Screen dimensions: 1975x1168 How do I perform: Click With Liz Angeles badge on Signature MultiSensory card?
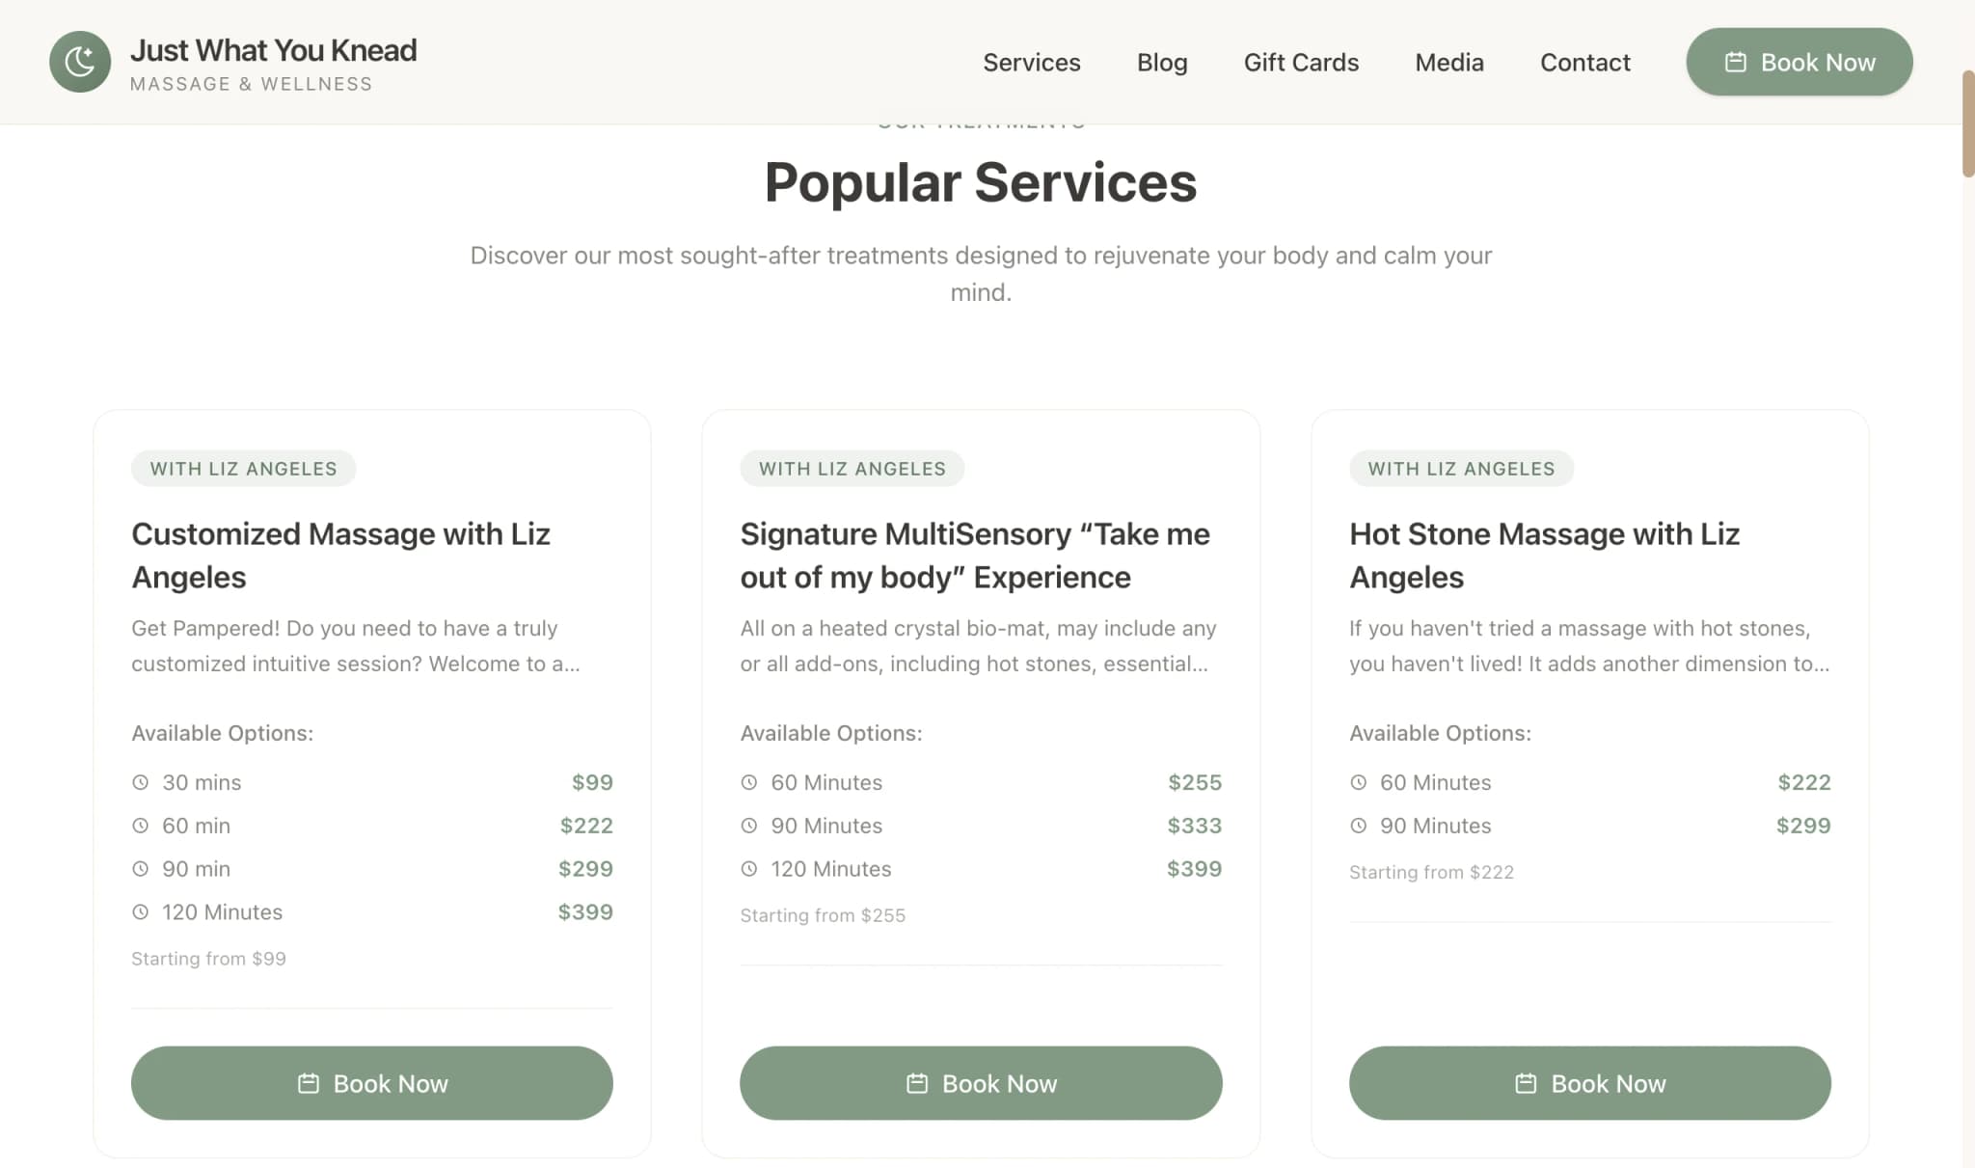[852, 469]
